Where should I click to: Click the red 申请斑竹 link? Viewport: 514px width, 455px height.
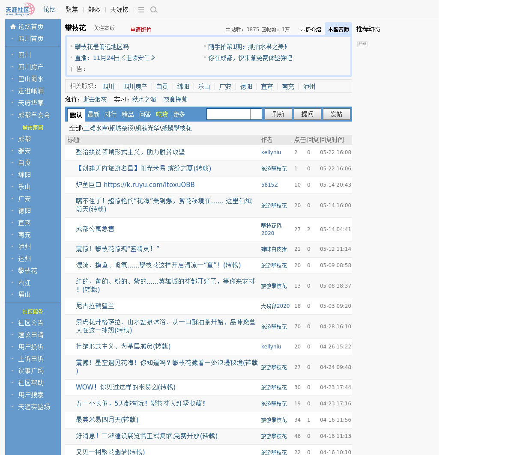140,30
